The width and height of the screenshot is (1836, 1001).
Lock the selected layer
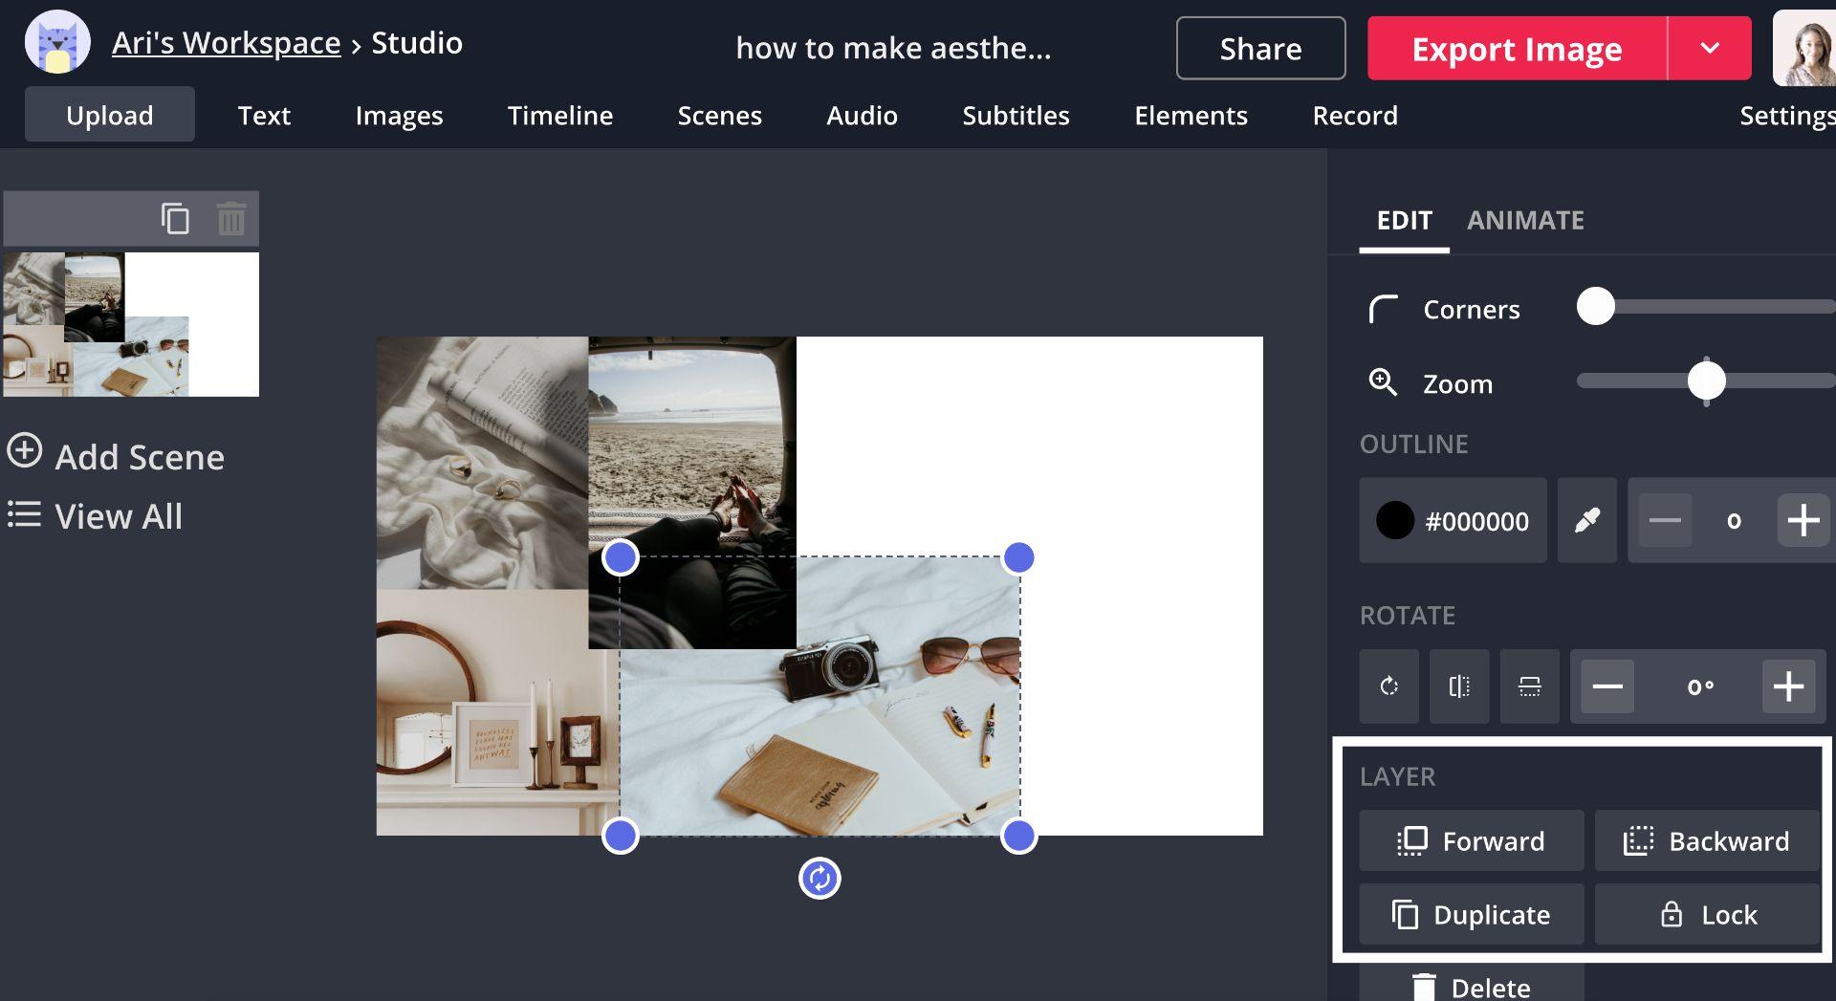coord(1707,914)
